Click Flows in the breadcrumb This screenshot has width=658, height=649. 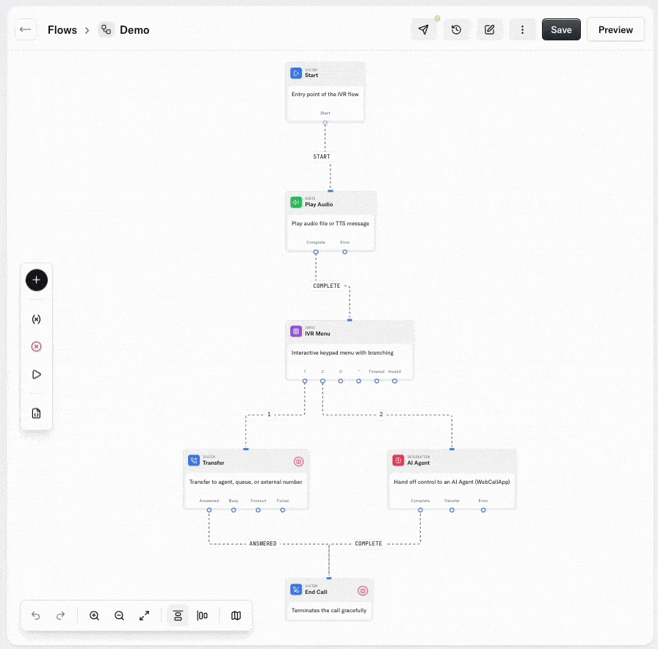[62, 30]
